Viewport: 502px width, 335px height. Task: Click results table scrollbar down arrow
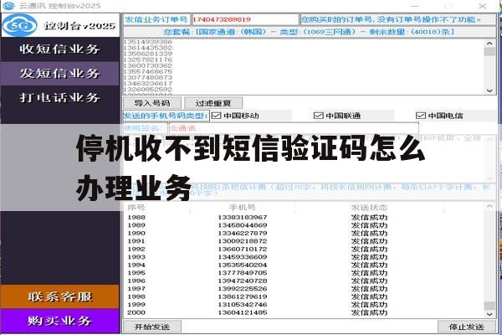(x=489, y=314)
